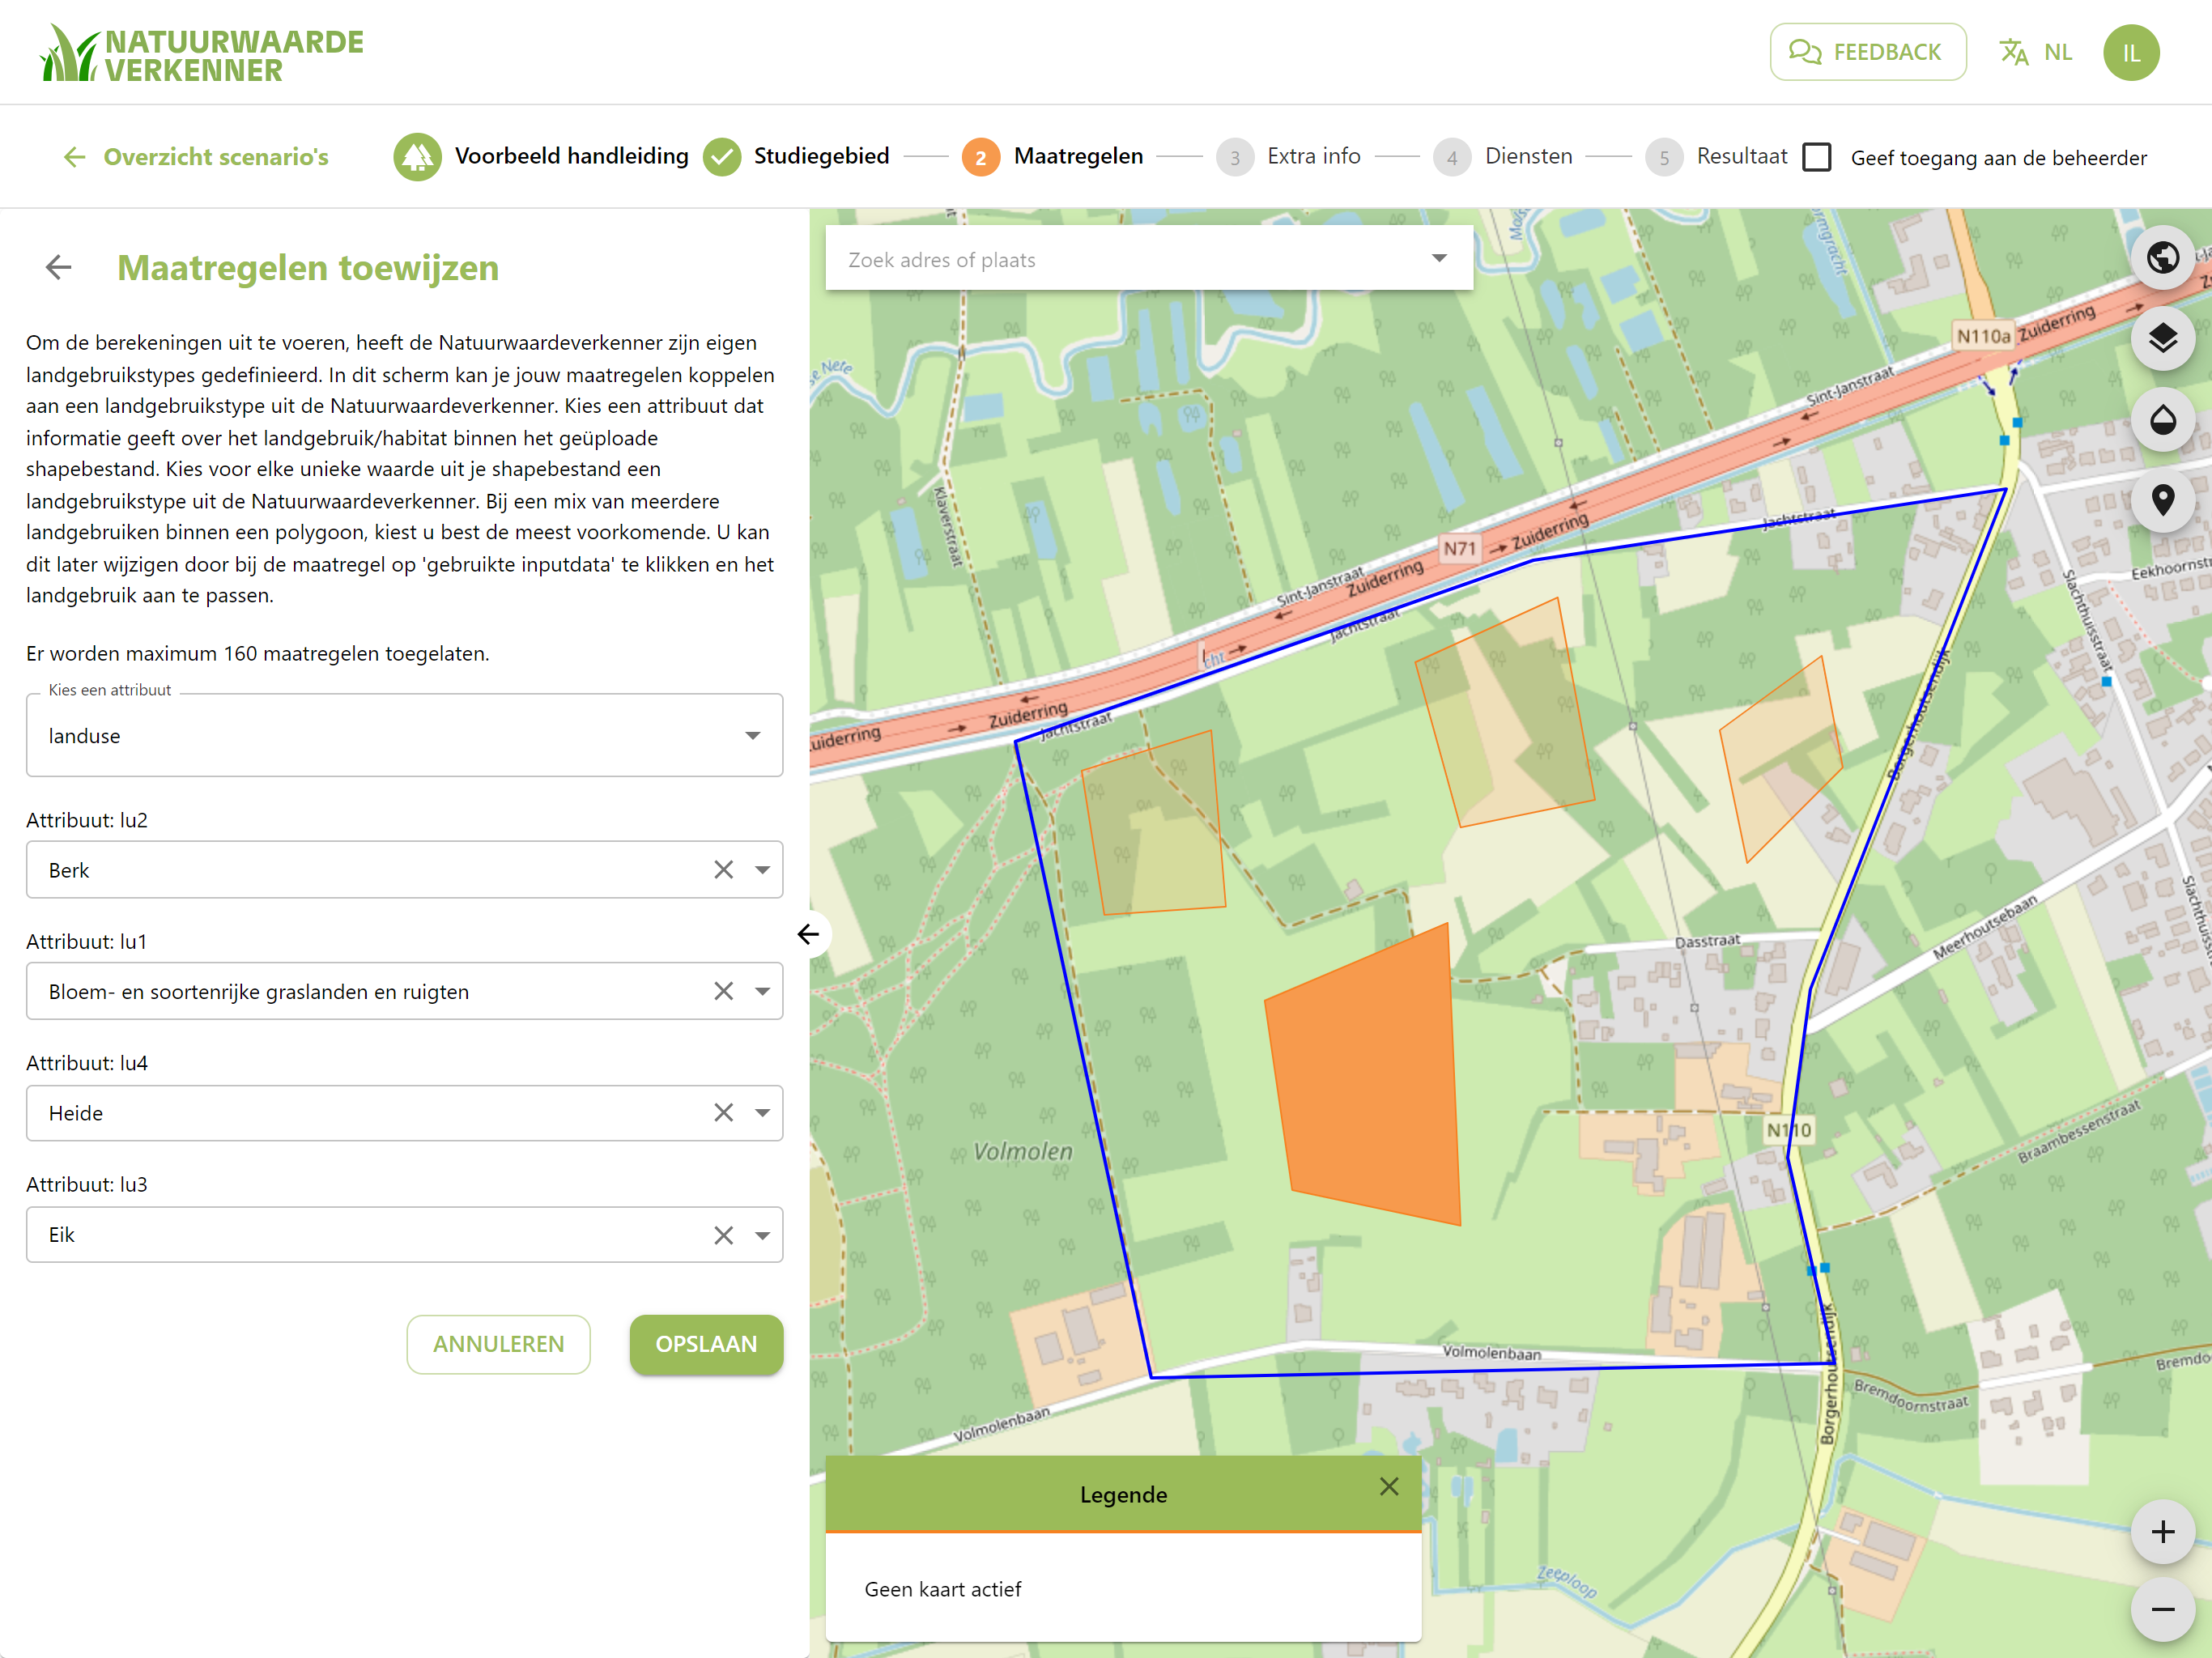Expand the lu3 Eik dropdown arrow
This screenshot has height=1658, width=2212.
pos(762,1235)
